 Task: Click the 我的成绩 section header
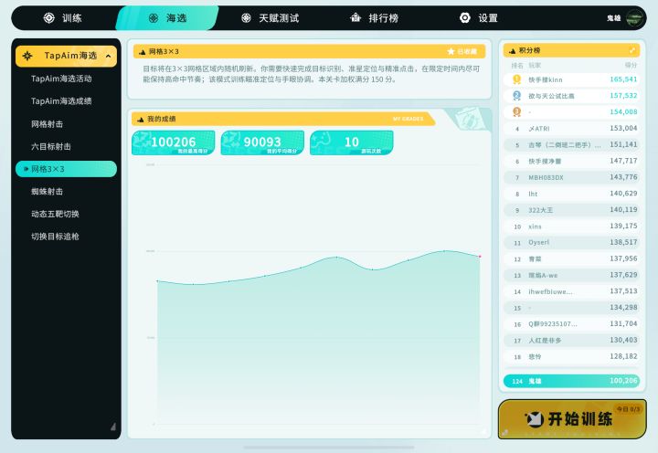(x=282, y=119)
